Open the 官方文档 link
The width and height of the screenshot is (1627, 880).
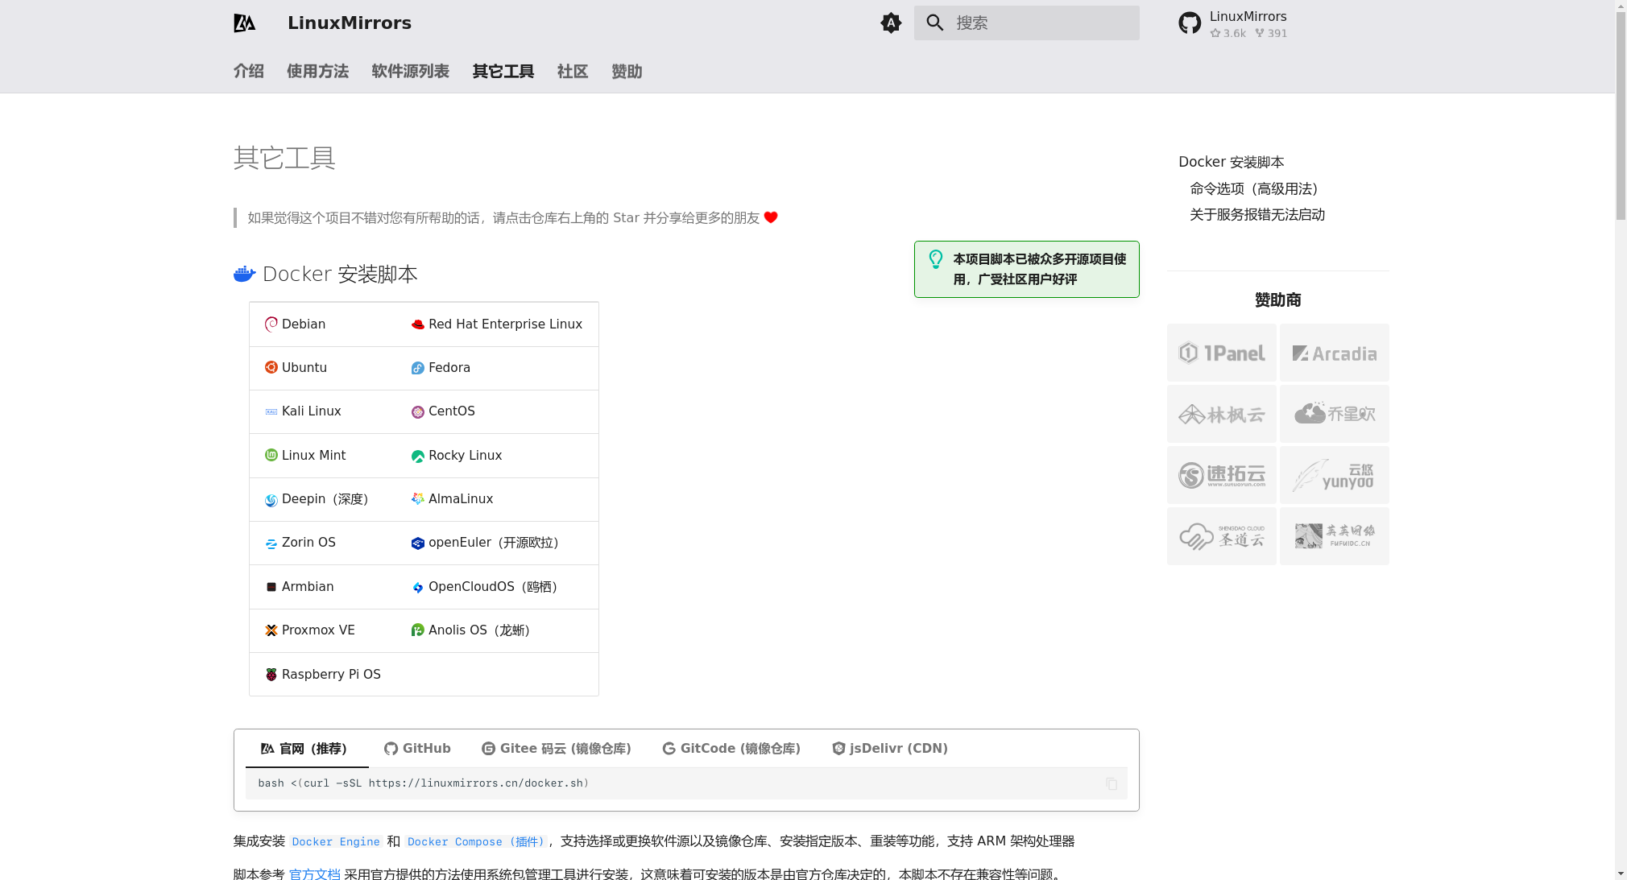(314, 874)
